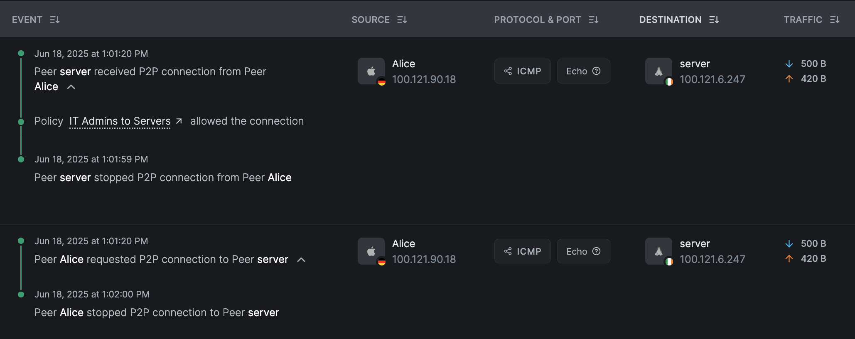The image size is (855, 339).
Task: Collapse the 'Alice requested P2P connection' event details
Action: pos(302,260)
